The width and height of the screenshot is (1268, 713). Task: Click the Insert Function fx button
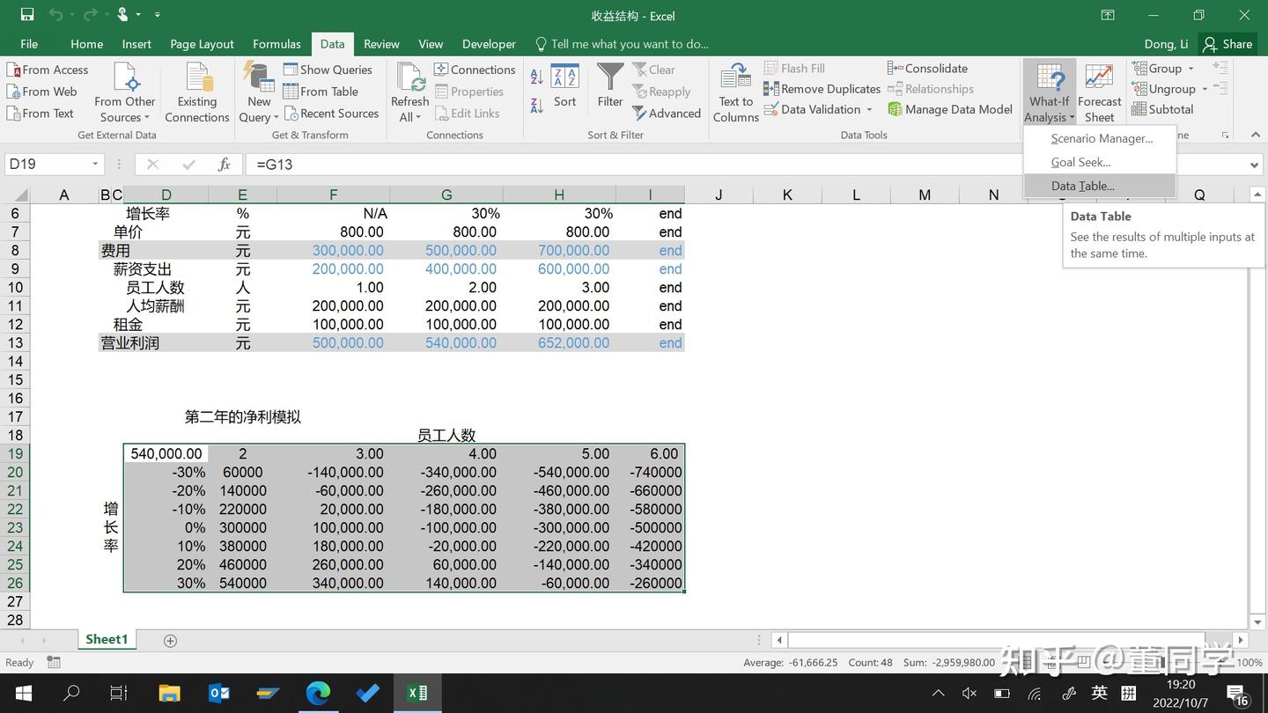coord(225,165)
